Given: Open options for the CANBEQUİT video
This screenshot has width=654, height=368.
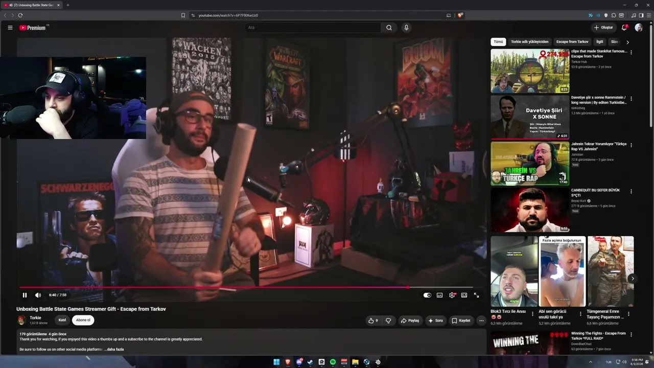Looking at the screenshot, I should (631, 191).
